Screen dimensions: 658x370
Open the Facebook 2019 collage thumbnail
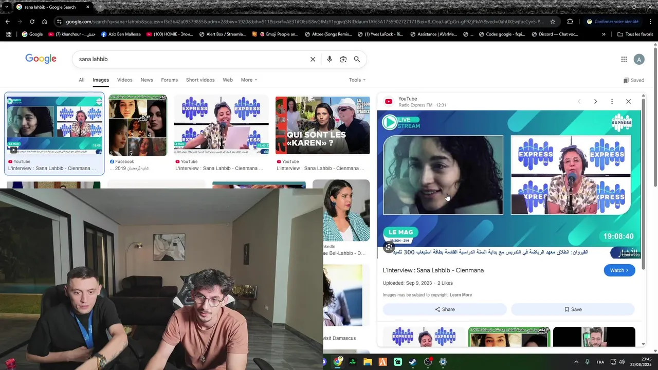pyautogui.click(x=138, y=126)
